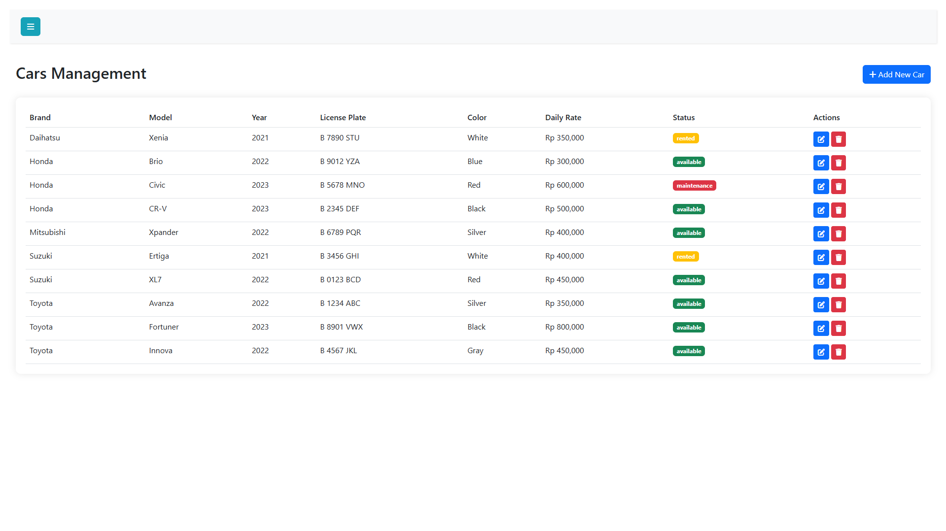The height and width of the screenshot is (531, 946).
Task: Click the Model column header
Action: pyautogui.click(x=160, y=117)
